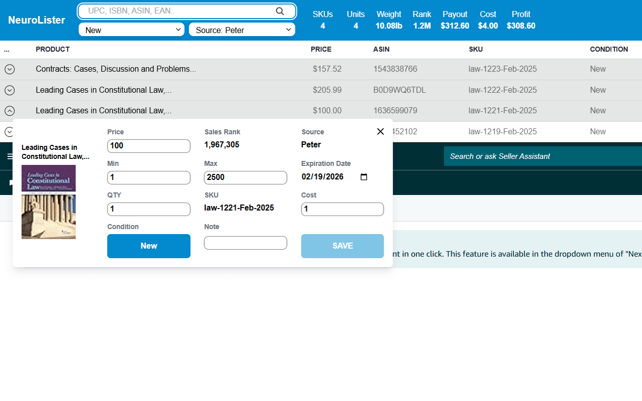Open the expiration date calendar picker
The width and height of the screenshot is (642, 401).
coord(364,177)
